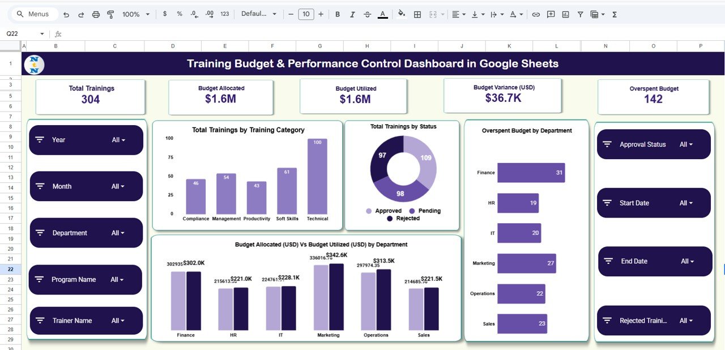Open the Approval Status dropdown
Screen dimensions: 725x350
pyautogui.click(x=688, y=144)
